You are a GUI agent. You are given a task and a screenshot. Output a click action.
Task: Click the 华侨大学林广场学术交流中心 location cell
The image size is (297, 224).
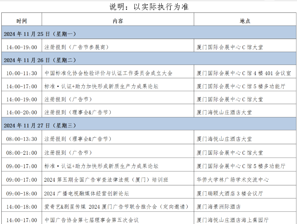(x=232, y=180)
